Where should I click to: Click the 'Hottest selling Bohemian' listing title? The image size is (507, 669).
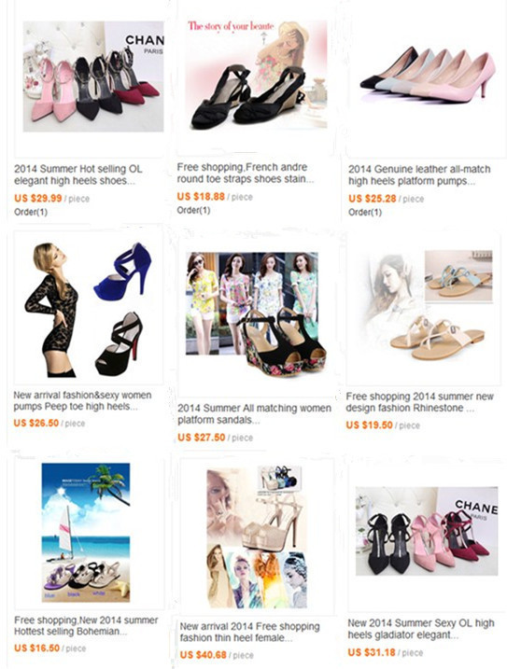[x=86, y=625]
